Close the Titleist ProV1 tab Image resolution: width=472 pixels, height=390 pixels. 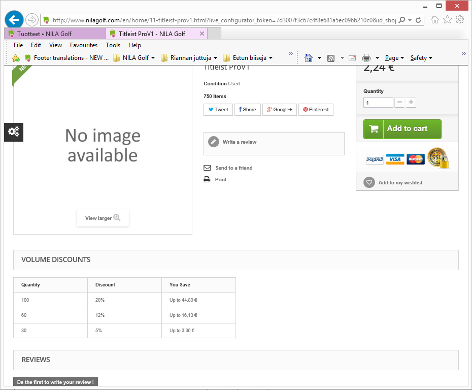(x=202, y=34)
